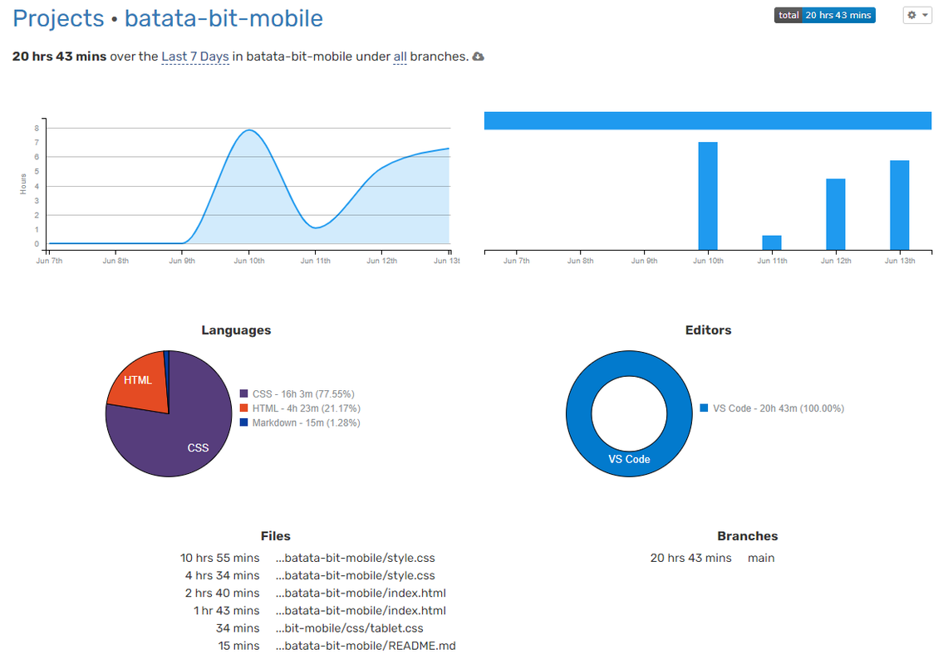Toggle the CSS legend color swatch
The width and height of the screenshot is (943, 664).
pyautogui.click(x=243, y=393)
